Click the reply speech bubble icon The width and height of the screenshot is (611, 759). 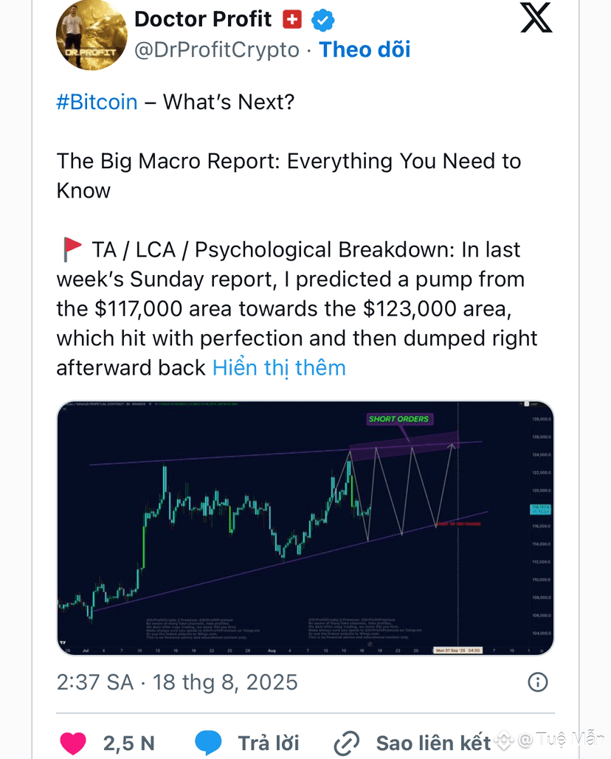(x=208, y=743)
